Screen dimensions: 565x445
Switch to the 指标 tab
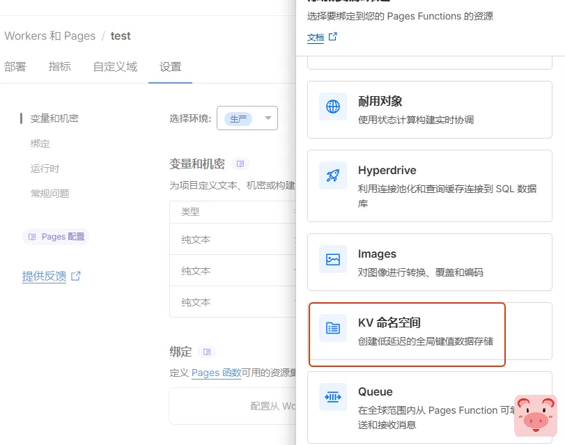(x=60, y=67)
